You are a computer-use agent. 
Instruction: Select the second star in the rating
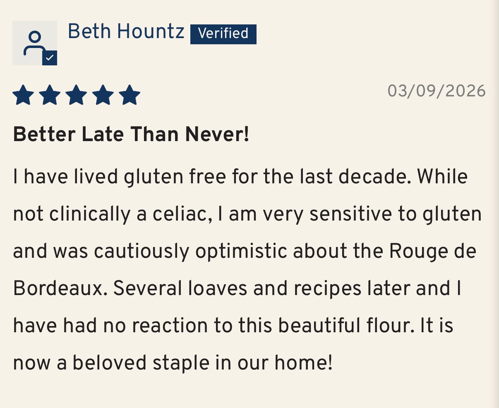point(50,95)
